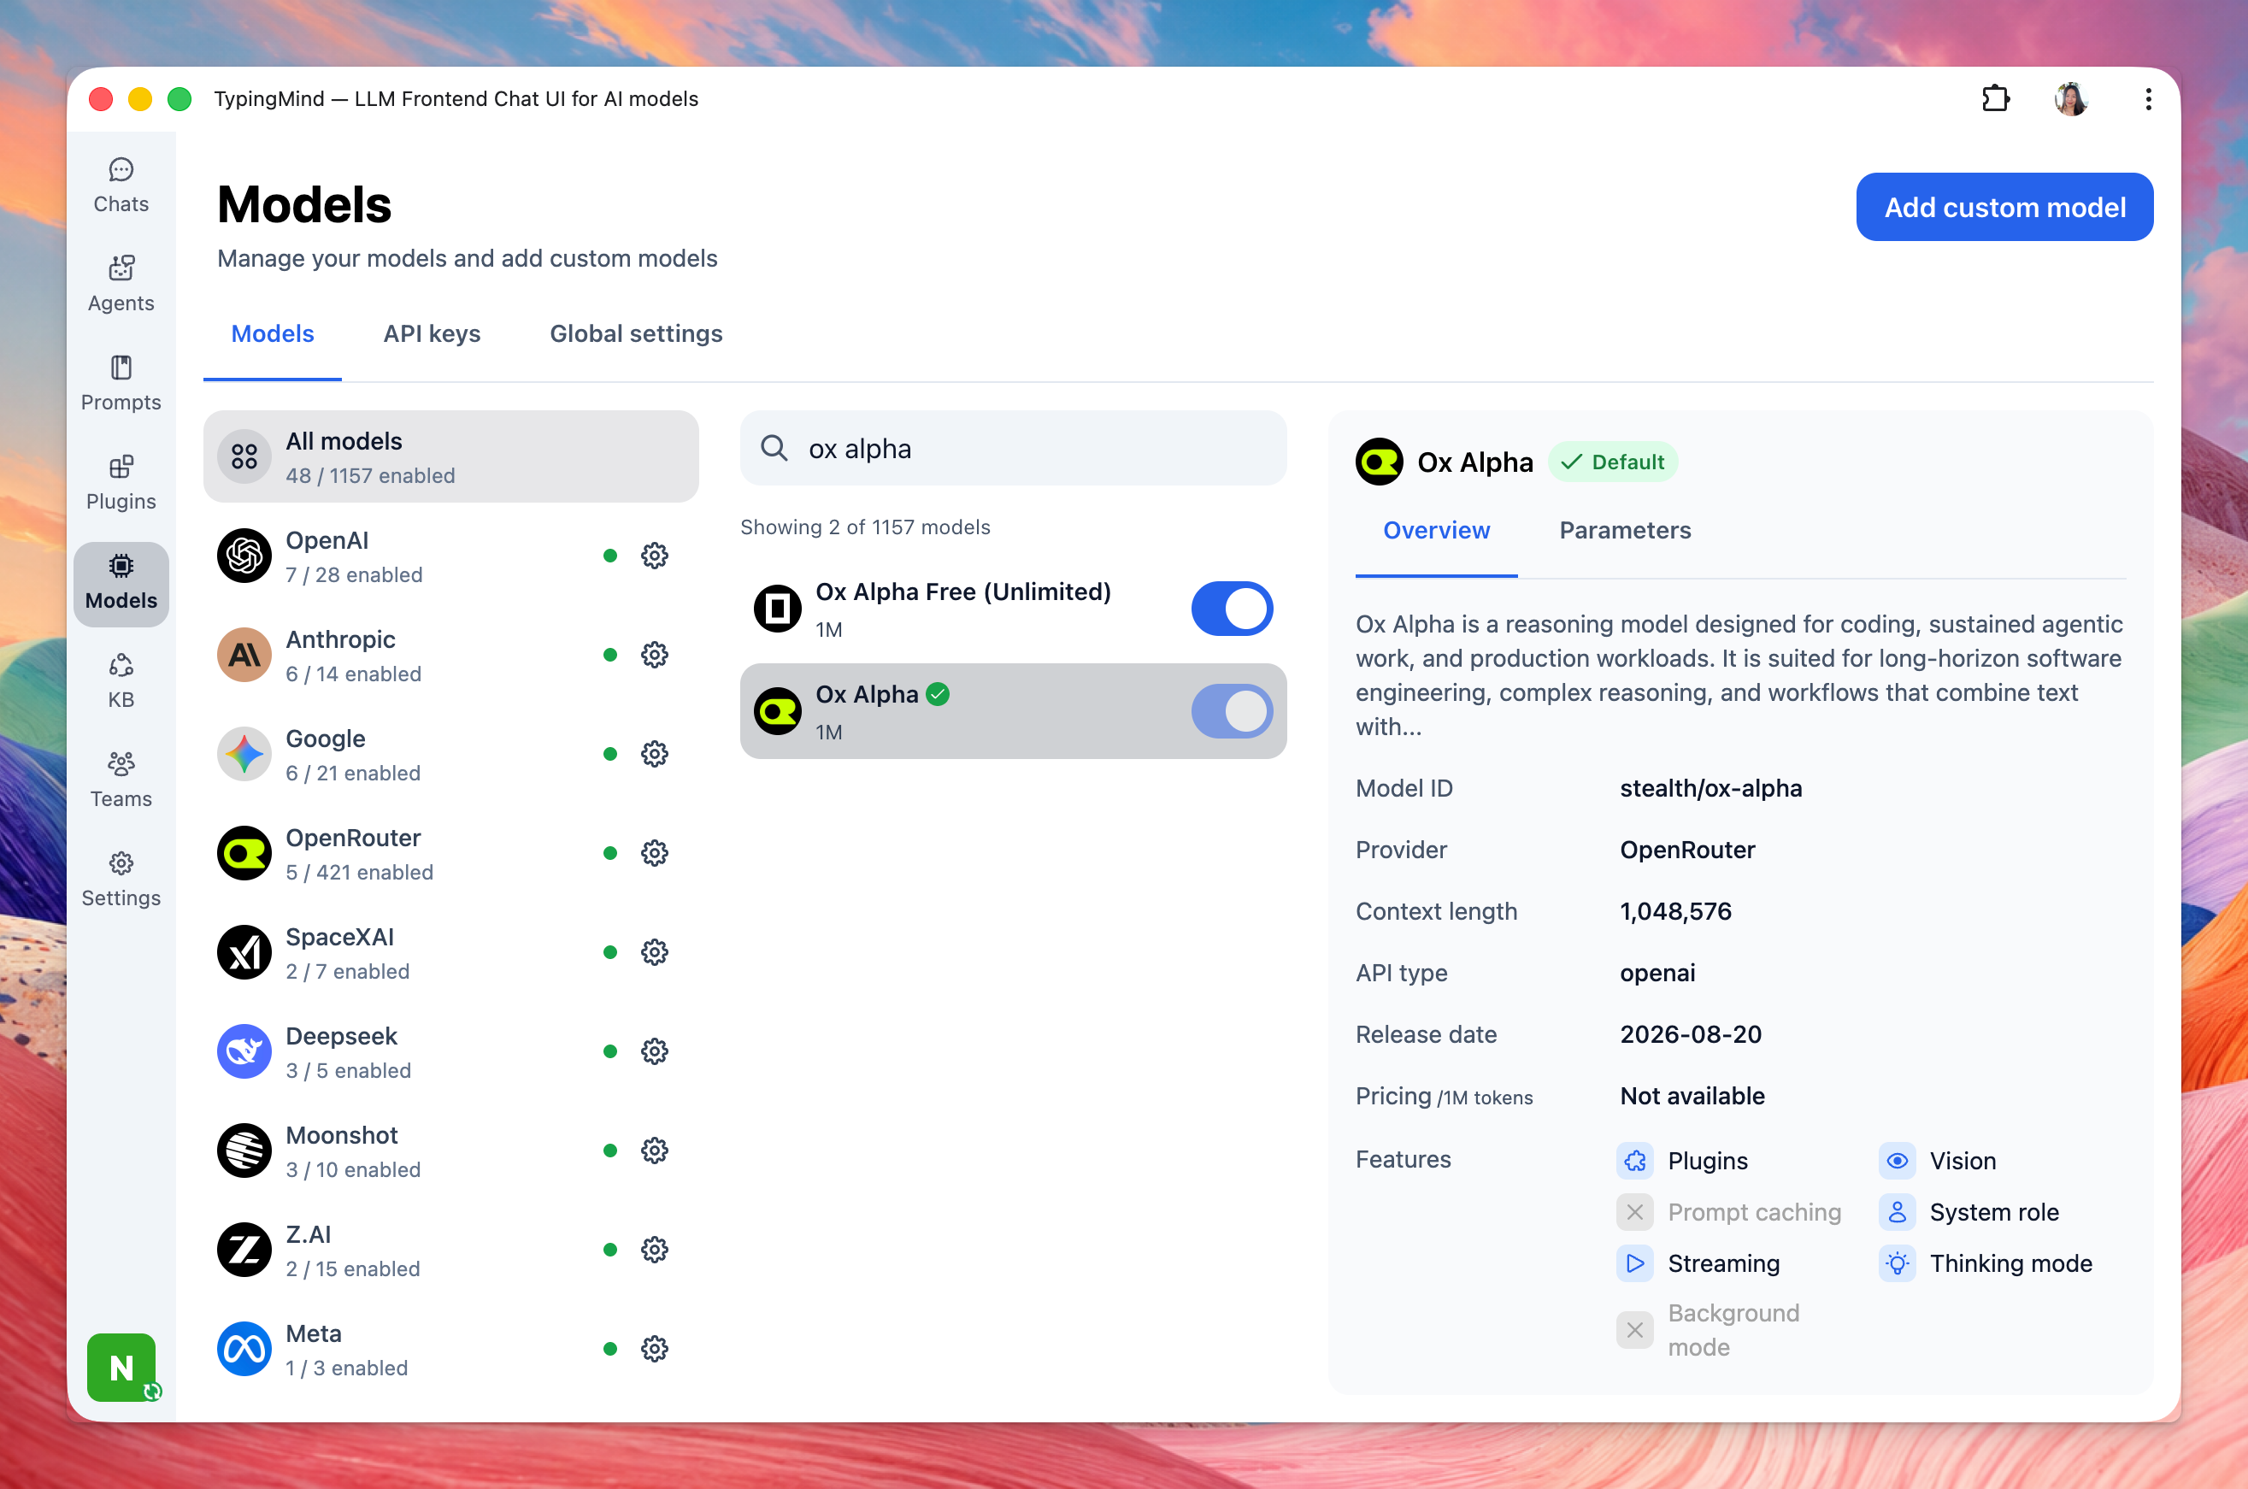Switch to the Models tab
2248x1489 pixels.
[x=273, y=333]
